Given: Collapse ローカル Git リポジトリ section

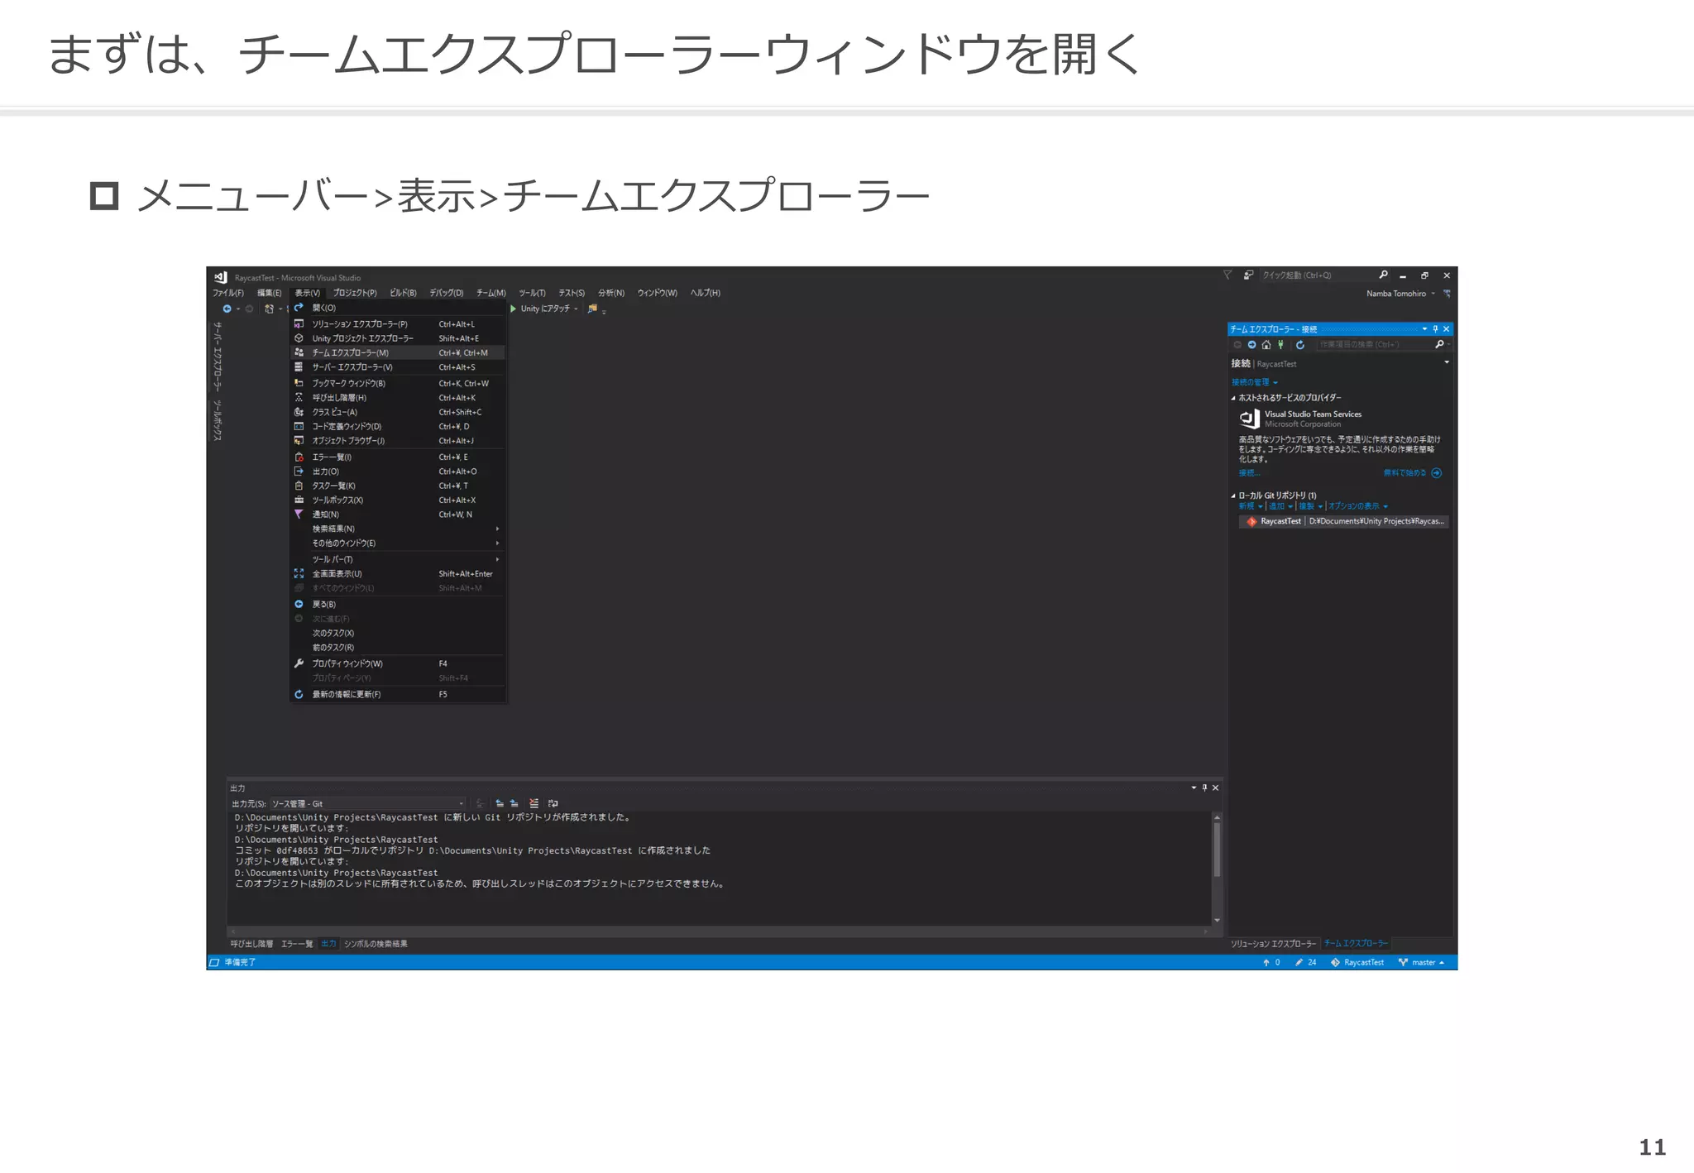Looking at the screenshot, I should [1233, 496].
